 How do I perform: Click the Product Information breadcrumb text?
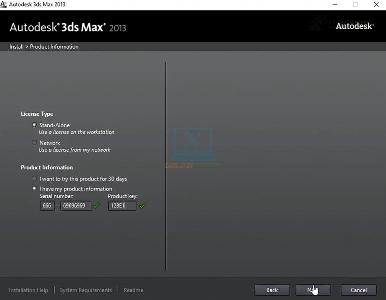pos(54,47)
